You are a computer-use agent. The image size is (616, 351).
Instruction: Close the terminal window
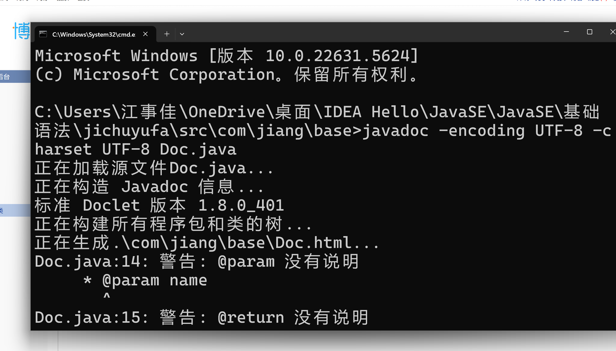tap(612, 32)
